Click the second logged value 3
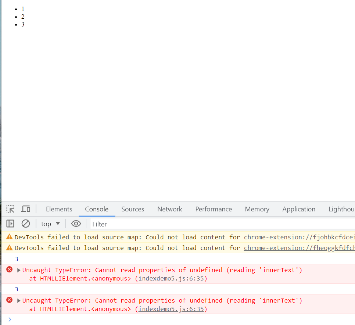355x325 pixels. coord(17,289)
